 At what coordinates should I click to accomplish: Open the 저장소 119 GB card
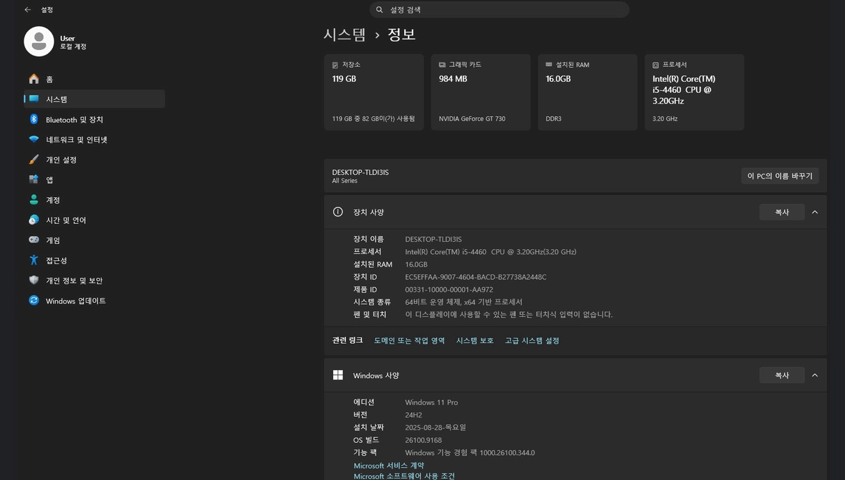click(373, 92)
